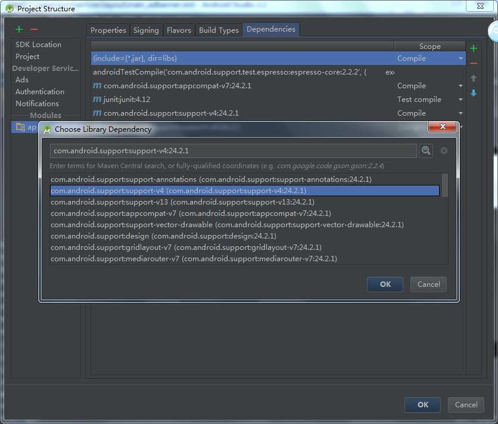Click Android Studio icon in Project Structure title

(10, 8)
